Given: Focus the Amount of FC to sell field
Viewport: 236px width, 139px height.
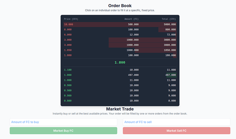Looking at the screenshot, I should tap(176, 122).
